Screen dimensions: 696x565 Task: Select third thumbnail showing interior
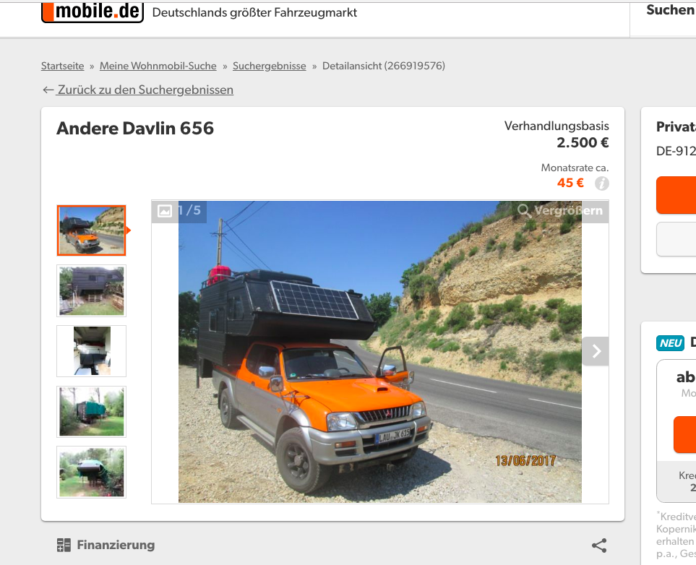click(x=92, y=351)
